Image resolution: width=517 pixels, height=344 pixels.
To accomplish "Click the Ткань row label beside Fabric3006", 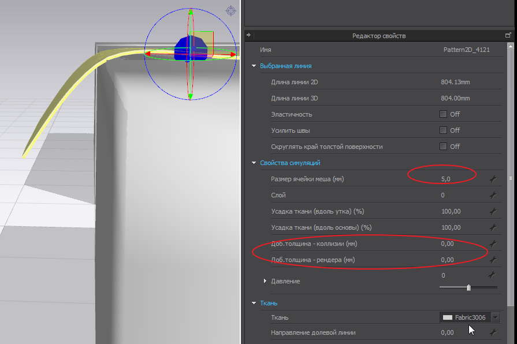I will point(280,317).
